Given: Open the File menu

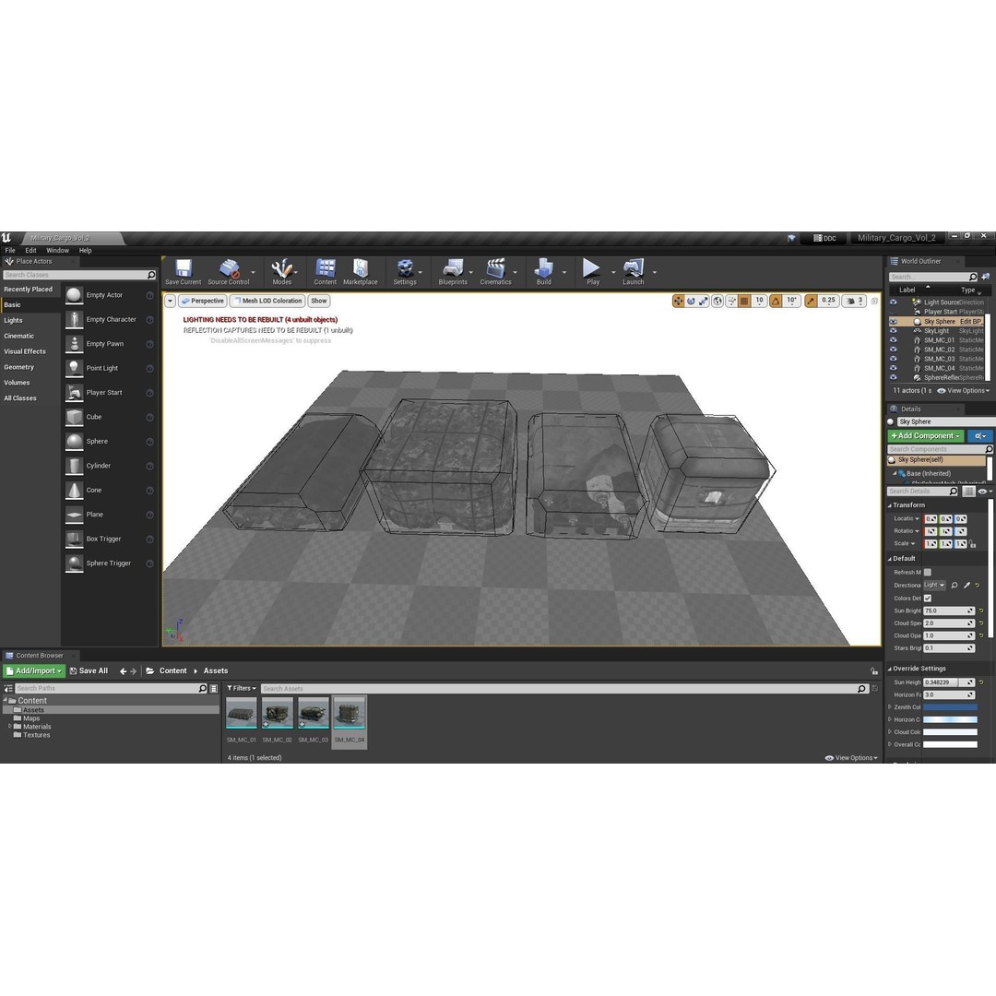Looking at the screenshot, I should 10,250.
